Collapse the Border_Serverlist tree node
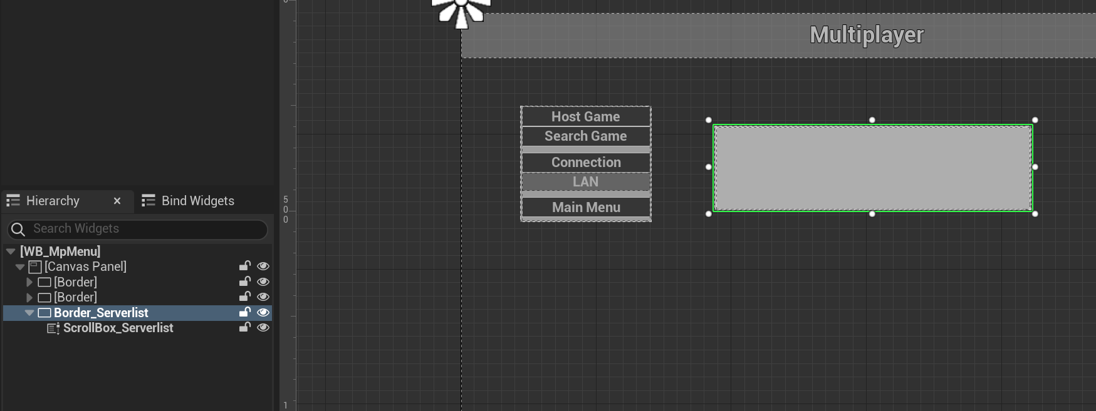Image resolution: width=1096 pixels, height=411 pixels. (29, 313)
